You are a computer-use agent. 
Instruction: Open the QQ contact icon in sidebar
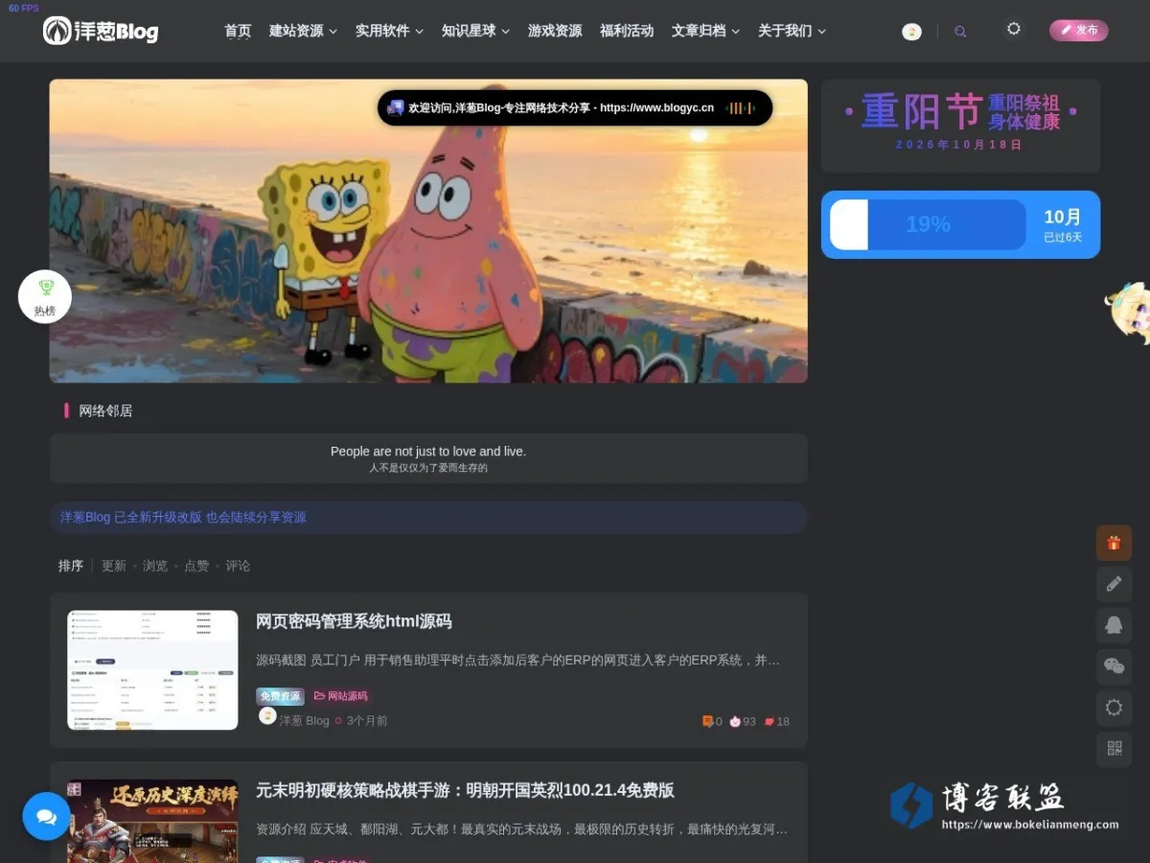click(x=1114, y=625)
